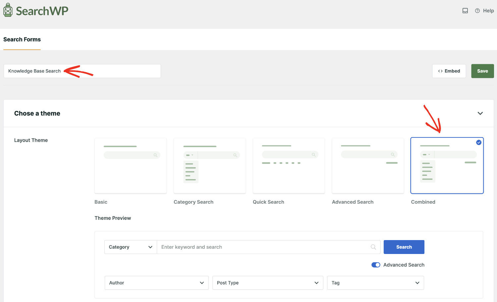Open the Category dropdown in the theme preview
Image resolution: width=497 pixels, height=302 pixels.
(x=130, y=247)
